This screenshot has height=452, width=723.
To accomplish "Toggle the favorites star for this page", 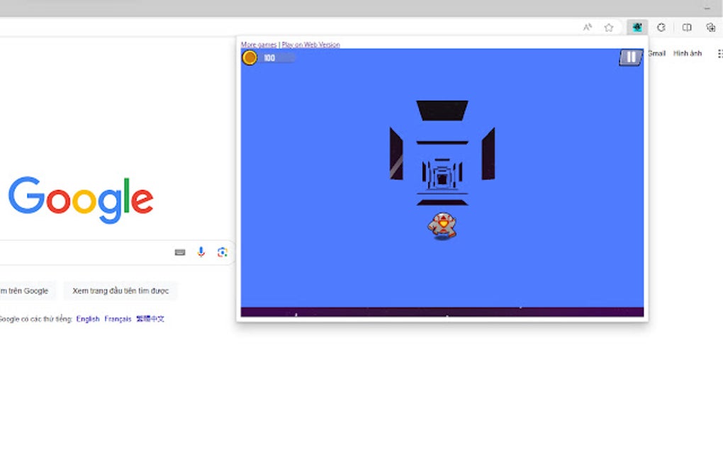I will click(x=609, y=27).
